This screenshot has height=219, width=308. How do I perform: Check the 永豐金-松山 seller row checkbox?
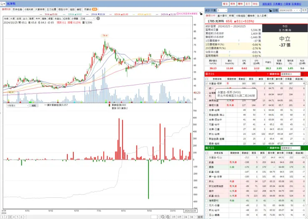point(206,158)
